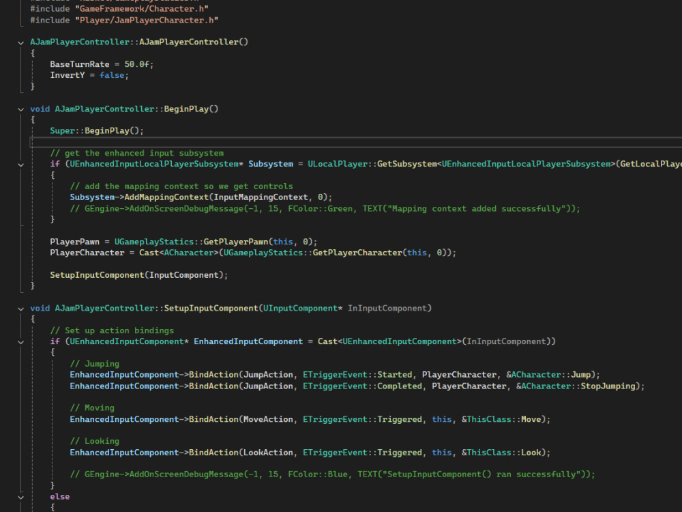Screen dimensions: 682x512
Task: Click LookAction argument
Action: tap(268, 453)
